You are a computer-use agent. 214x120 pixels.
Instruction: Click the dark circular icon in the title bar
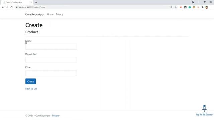193,2
